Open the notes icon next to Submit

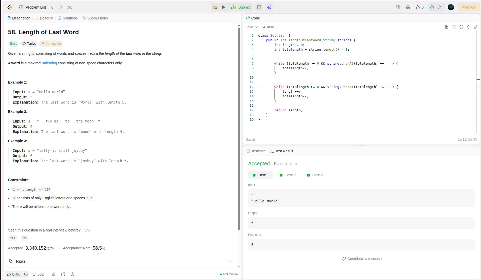pyautogui.click(x=259, y=7)
